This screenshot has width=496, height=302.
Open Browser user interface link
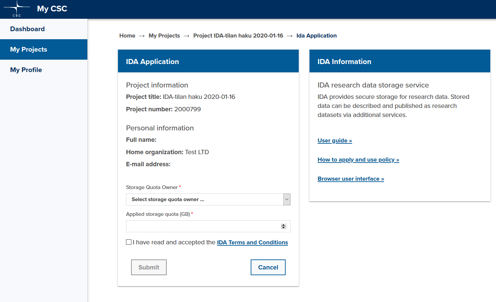pos(351,179)
